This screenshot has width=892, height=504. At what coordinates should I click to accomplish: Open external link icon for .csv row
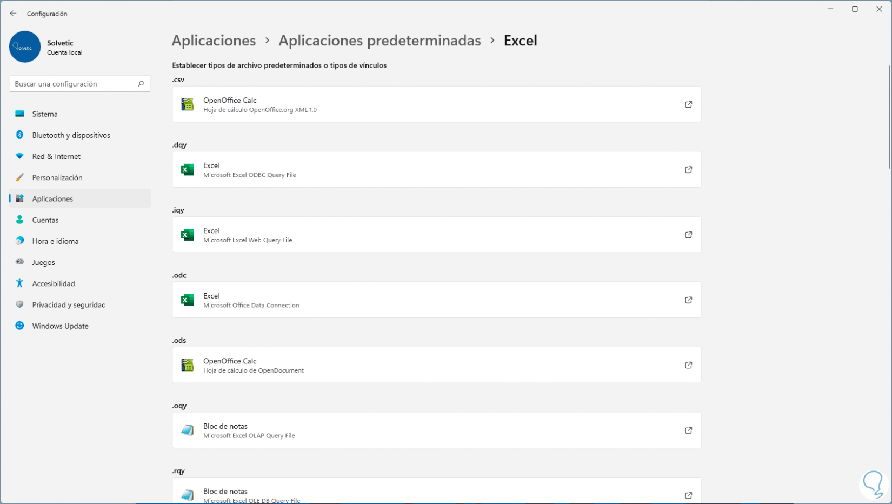(x=688, y=104)
